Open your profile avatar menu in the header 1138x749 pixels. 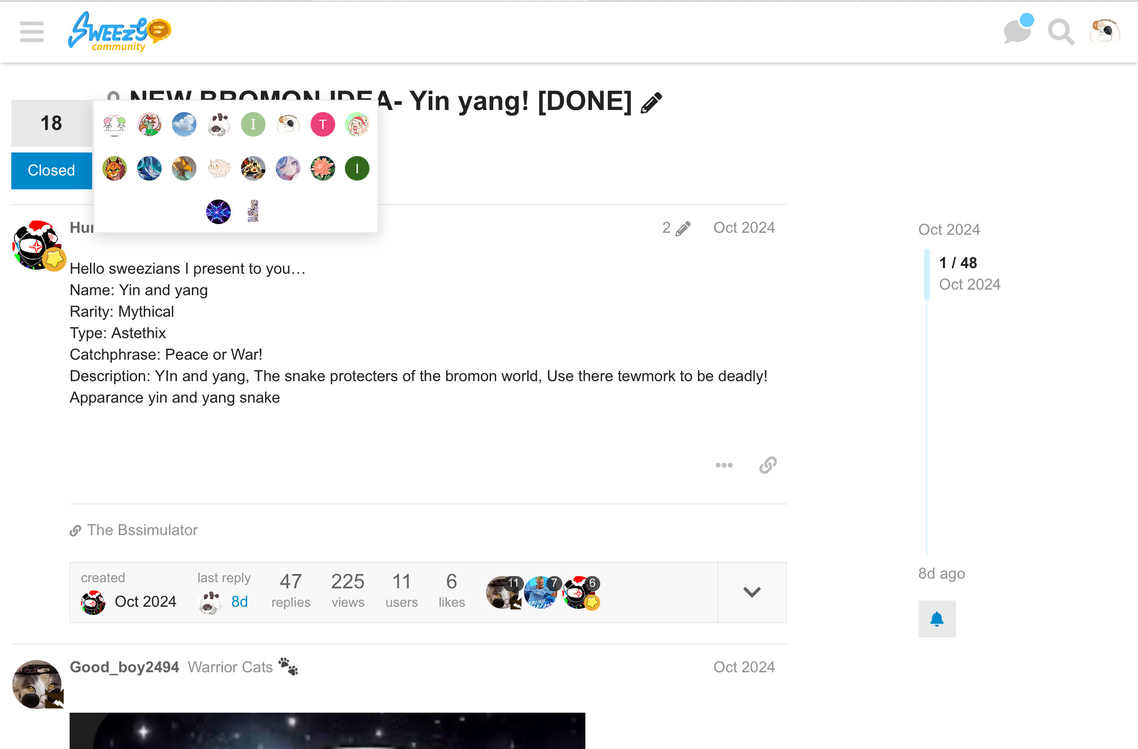coord(1105,32)
